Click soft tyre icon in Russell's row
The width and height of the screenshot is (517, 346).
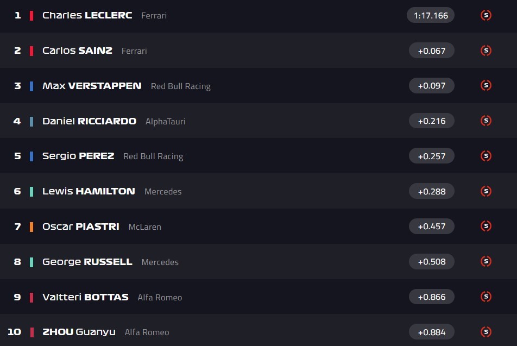(486, 261)
